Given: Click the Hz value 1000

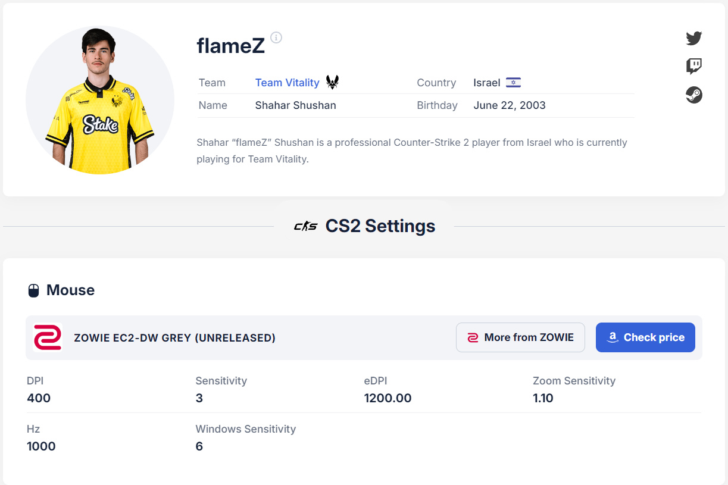Looking at the screenshot, I should [x=41, y=446].
